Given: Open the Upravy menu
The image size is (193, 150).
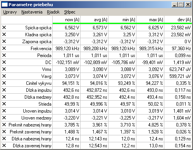Looking at the screenshot, I should (x=10, y=12).
